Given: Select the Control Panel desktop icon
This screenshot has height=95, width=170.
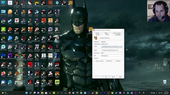Looking at the screenshot, I should [x=3, y=12].
